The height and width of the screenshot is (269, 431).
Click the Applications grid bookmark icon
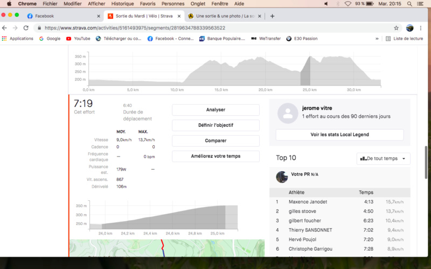(4, 38)
